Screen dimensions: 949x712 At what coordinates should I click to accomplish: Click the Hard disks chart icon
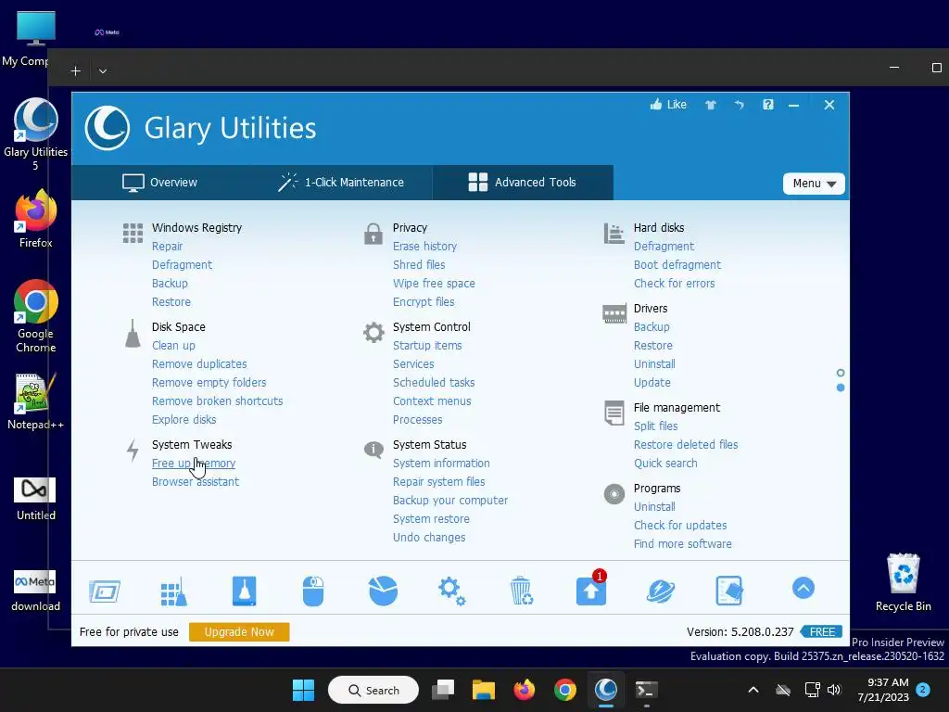pyautogui.click(x=614, y=233)
